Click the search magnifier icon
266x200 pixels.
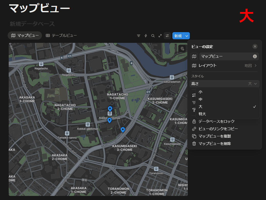(153, 36)
